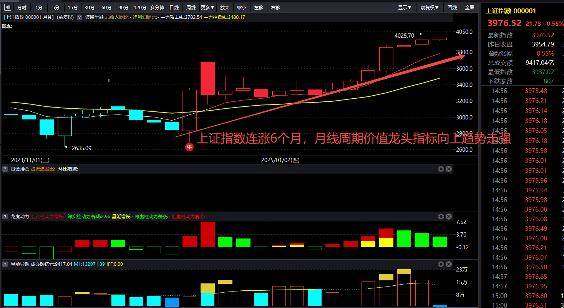Open settings gear of the 量能异动 panel

[x=441, y=264]
